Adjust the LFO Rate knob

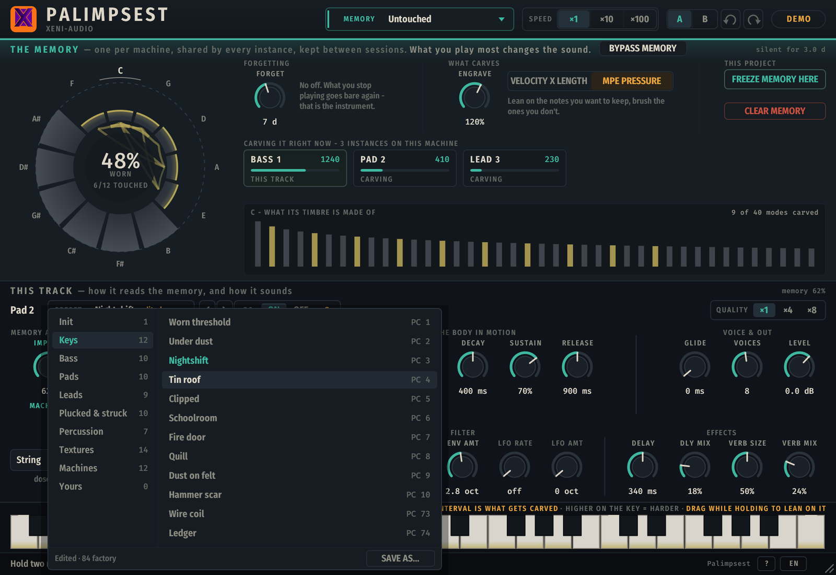tap(515, 466)
